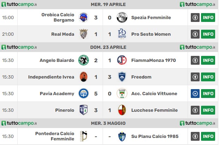Show INFO for Pontedera vs Su Planu
219x145 pixels.
coord(208,136)
